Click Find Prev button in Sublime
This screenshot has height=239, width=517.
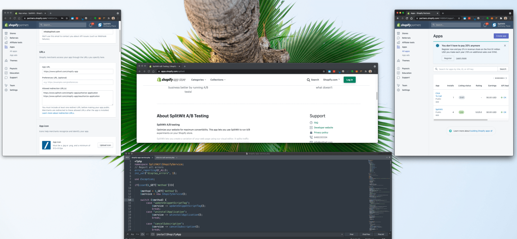pos(366,234)
